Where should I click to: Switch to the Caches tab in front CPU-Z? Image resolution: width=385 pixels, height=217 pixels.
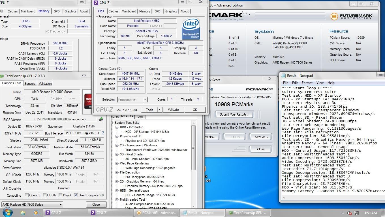tap(113, 11)
